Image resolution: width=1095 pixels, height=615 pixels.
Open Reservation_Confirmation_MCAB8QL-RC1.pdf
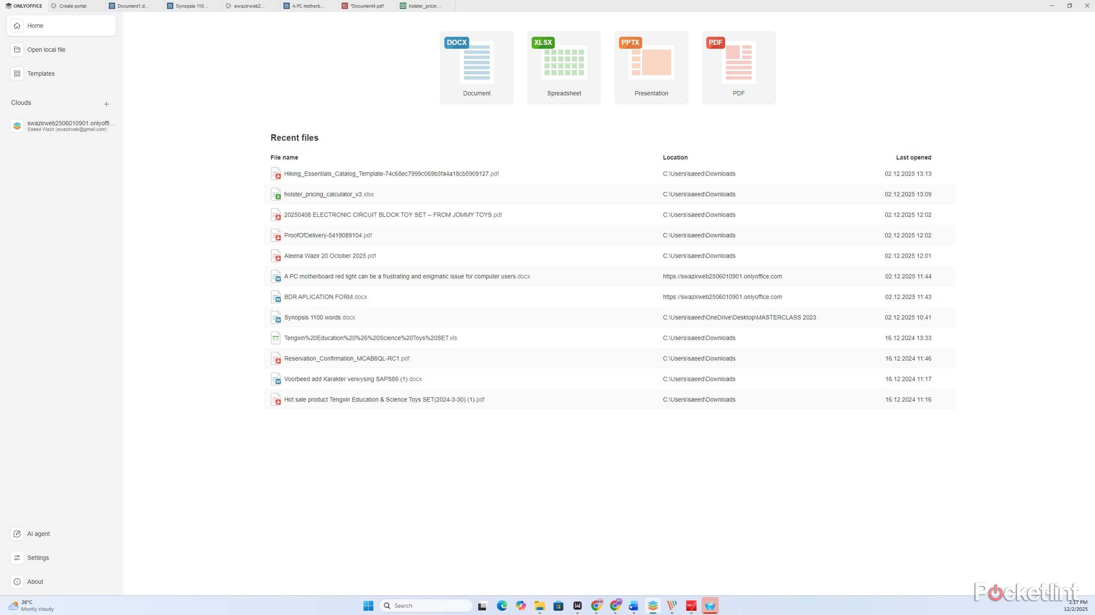[609, 358]
